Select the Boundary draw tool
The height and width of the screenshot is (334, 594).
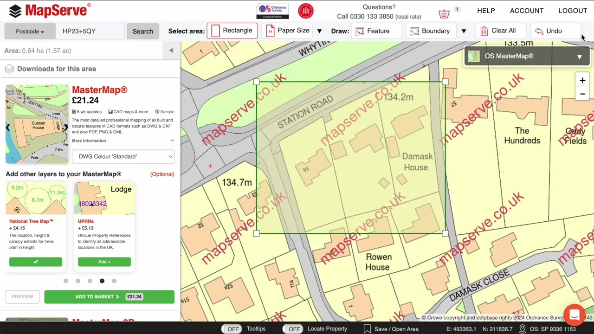point(432,31)
